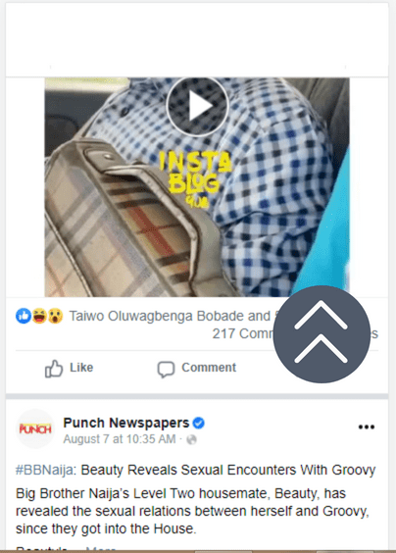Tap the scroll-to-top double chevron button
Screen dimensions: 396x553
pyautogui.click(x=322, y=334)
